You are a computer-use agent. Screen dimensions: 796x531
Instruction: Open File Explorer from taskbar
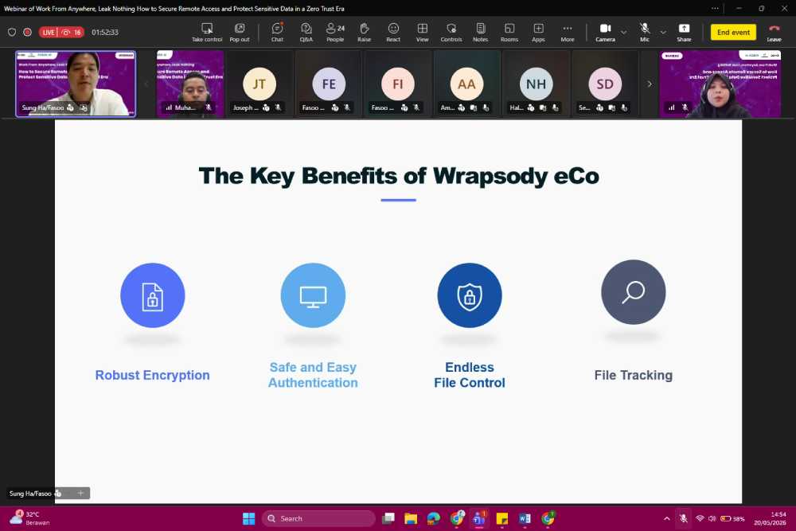(411, 518)
